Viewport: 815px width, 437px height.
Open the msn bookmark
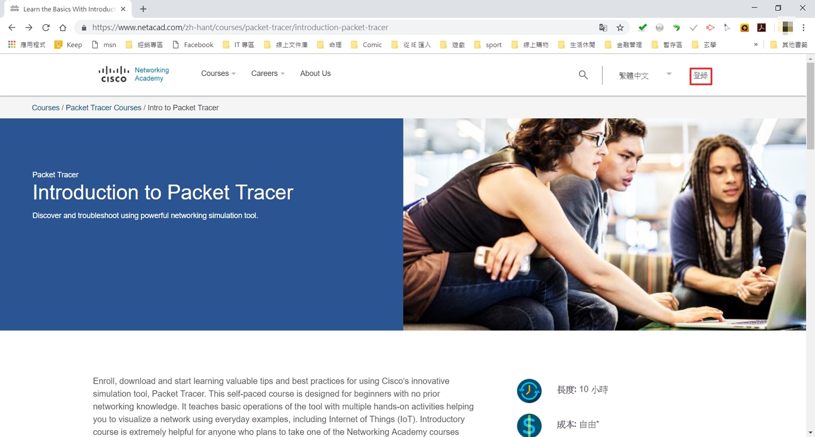104,45
